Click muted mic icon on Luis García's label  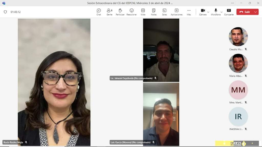(154, 142)
